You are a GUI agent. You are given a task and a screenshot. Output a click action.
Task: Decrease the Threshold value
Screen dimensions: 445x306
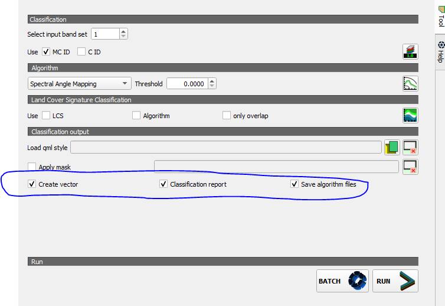[x=212, y=86]
